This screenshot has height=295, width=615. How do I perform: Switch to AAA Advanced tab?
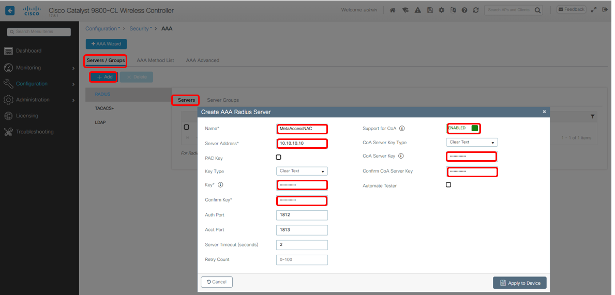point(203,60)
